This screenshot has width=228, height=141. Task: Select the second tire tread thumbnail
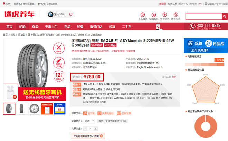pos(22,109)
